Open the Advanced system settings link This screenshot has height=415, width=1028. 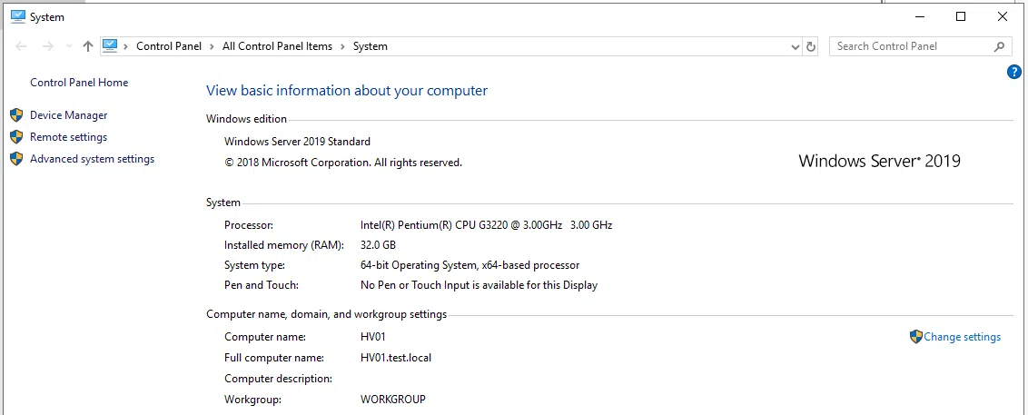pos(92,159)
